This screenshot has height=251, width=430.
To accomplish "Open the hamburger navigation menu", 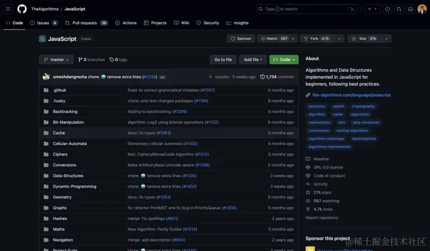I will (8, 9).
